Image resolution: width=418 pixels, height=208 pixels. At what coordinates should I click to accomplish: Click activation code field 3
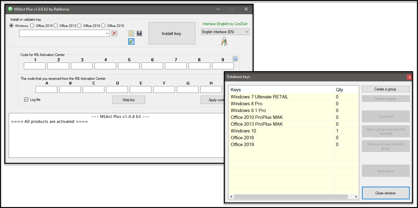[82, 66]
